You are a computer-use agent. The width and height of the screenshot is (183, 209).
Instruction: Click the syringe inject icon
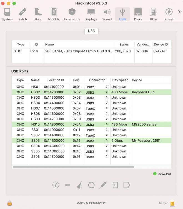pos(103,185)
